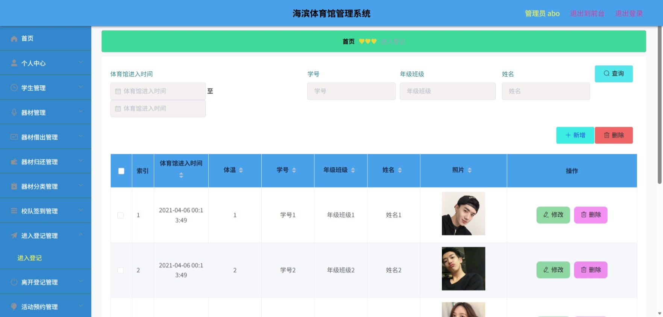Click the 姓名 search input
Screen dimensions: 663x317
[546, 91]
